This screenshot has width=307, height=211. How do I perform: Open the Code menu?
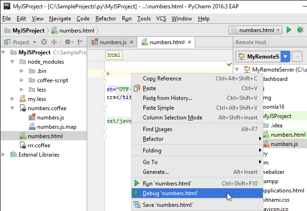click(x=83, y=19)
